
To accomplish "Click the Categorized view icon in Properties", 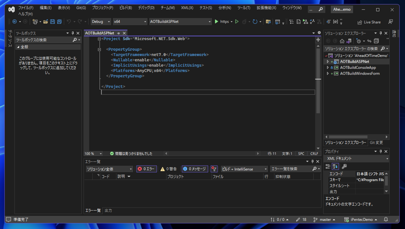I will pos(328,167).
